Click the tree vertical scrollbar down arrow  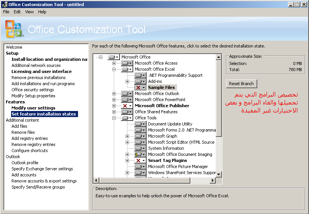[218, 174]
